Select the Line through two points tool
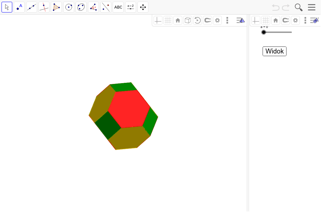Viewport: 321px width, 212px height. point(32,7)
